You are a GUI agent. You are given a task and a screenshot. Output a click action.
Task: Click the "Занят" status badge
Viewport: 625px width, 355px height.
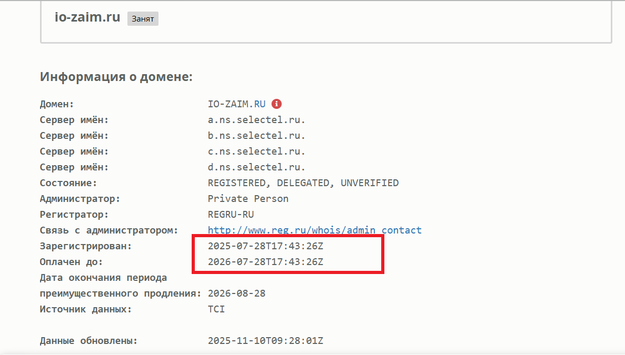pyautogui.click(x=143, y=19)
